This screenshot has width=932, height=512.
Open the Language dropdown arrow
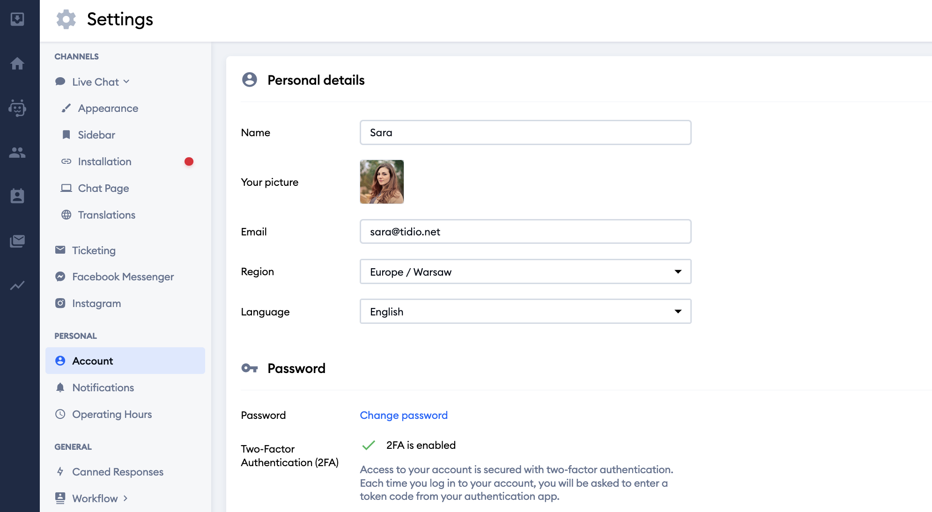pyautogui.click(x=678, y=311)
